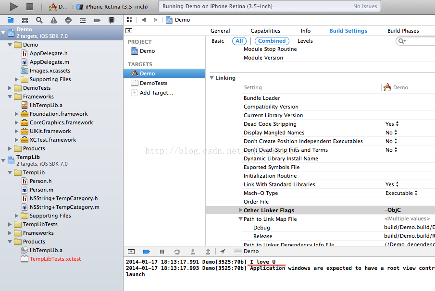435x291 pixels.
Task: Expand the DemoTests folder
Action: 10,88
